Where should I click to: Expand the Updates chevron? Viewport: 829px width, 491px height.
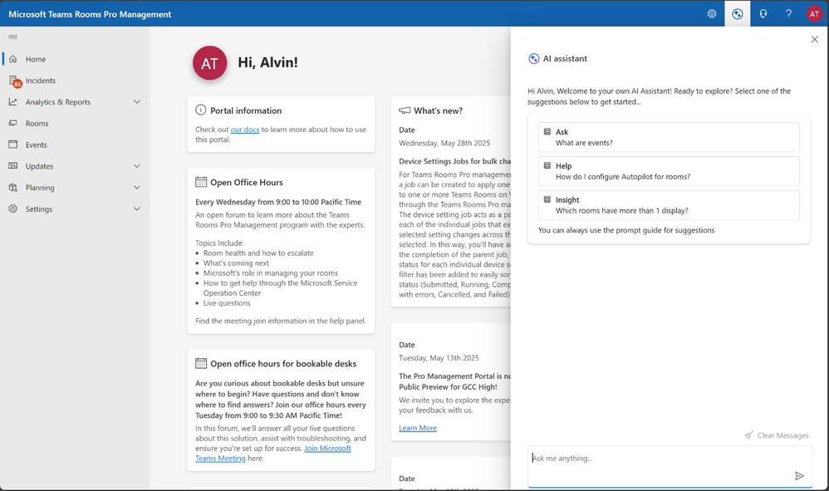[x=137, y=166]
